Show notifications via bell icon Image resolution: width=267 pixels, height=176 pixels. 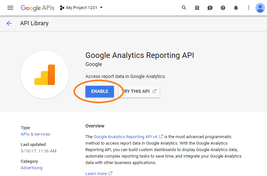click(x=236, y=8)
